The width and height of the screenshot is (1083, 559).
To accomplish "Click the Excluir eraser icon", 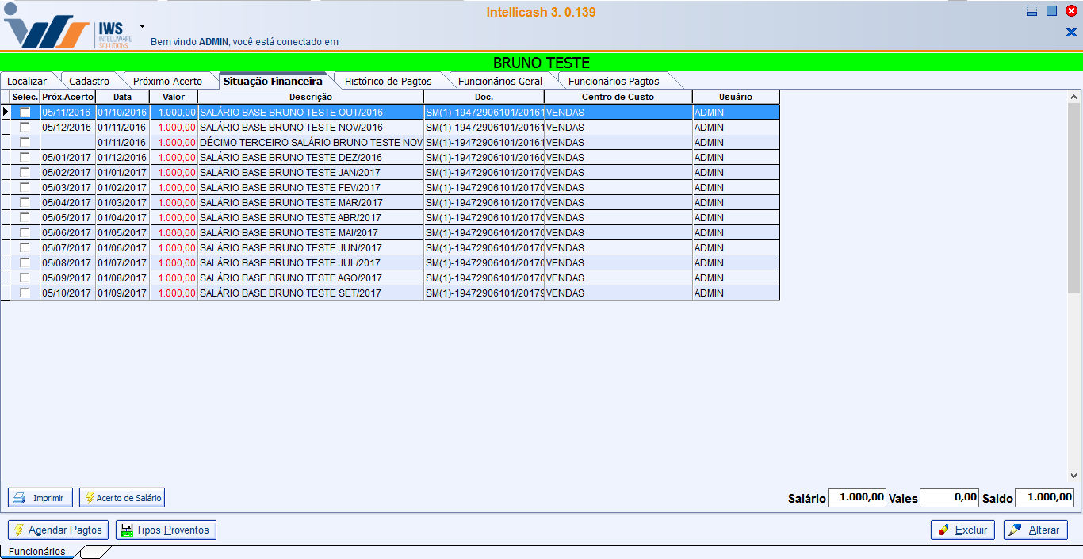I will click(943, 530).
